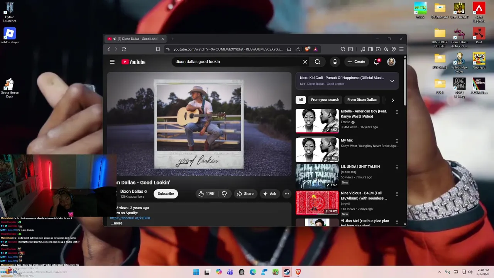Screen dimensions: 494x278
Task: Show more filter chips arrow
Action: coord(392,100)
